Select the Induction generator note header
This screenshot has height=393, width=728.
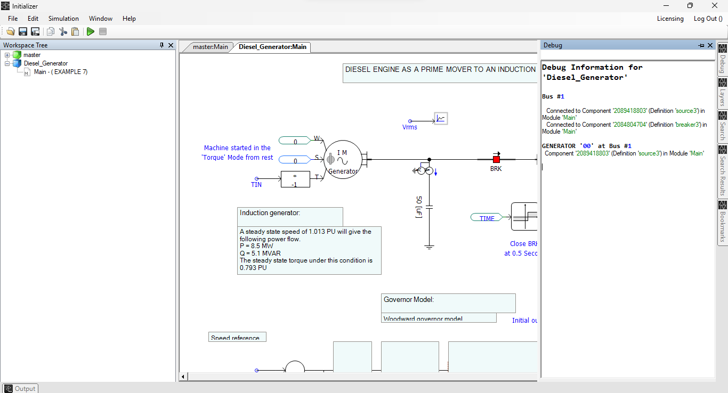tap(290, 217)
